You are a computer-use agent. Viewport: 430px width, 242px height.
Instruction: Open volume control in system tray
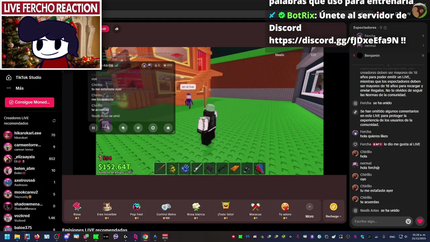tap(406, 237)
